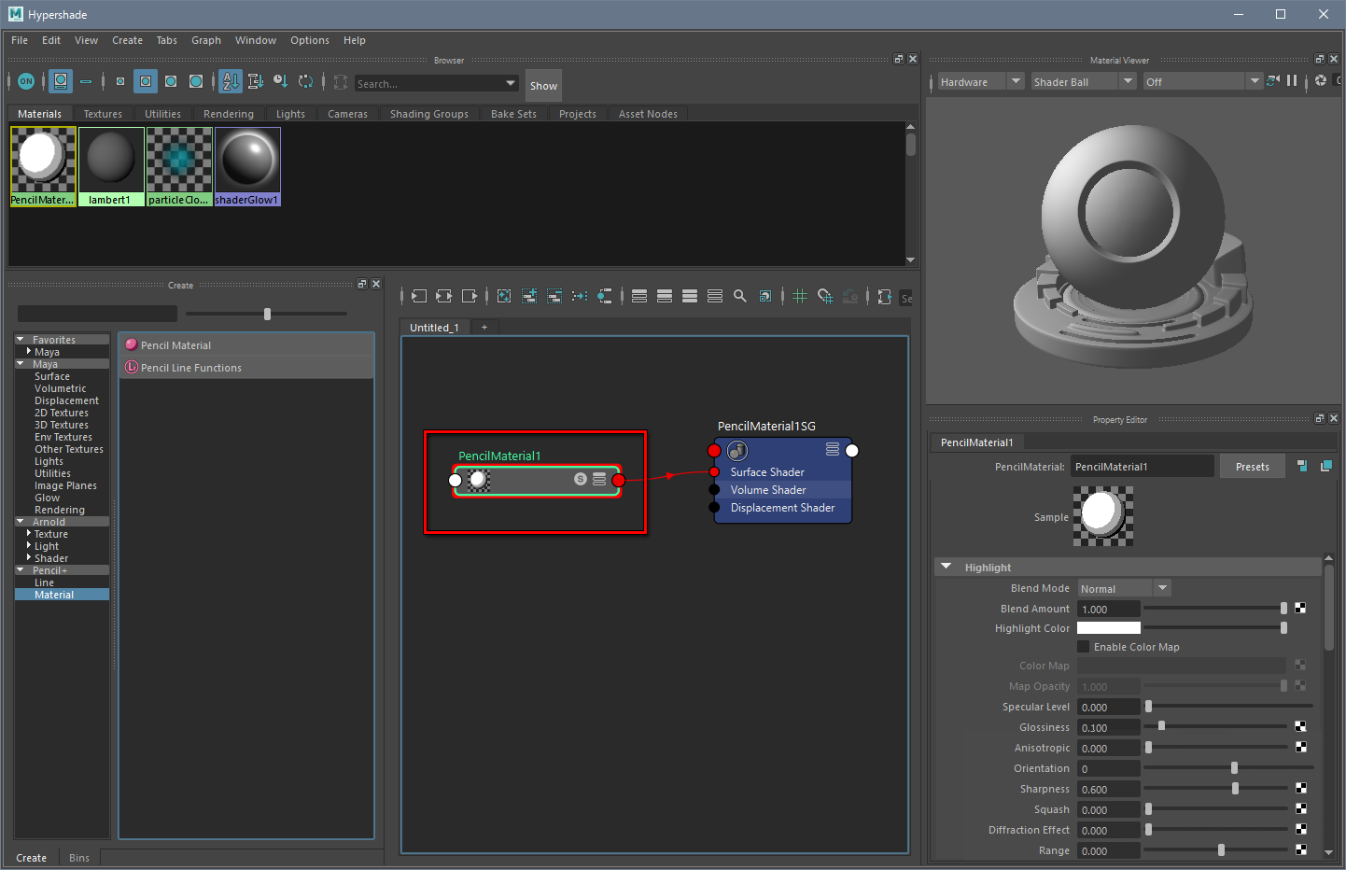Toggle the Browser ON swatch generation button

pyautogui.click(x=26, y=81)
